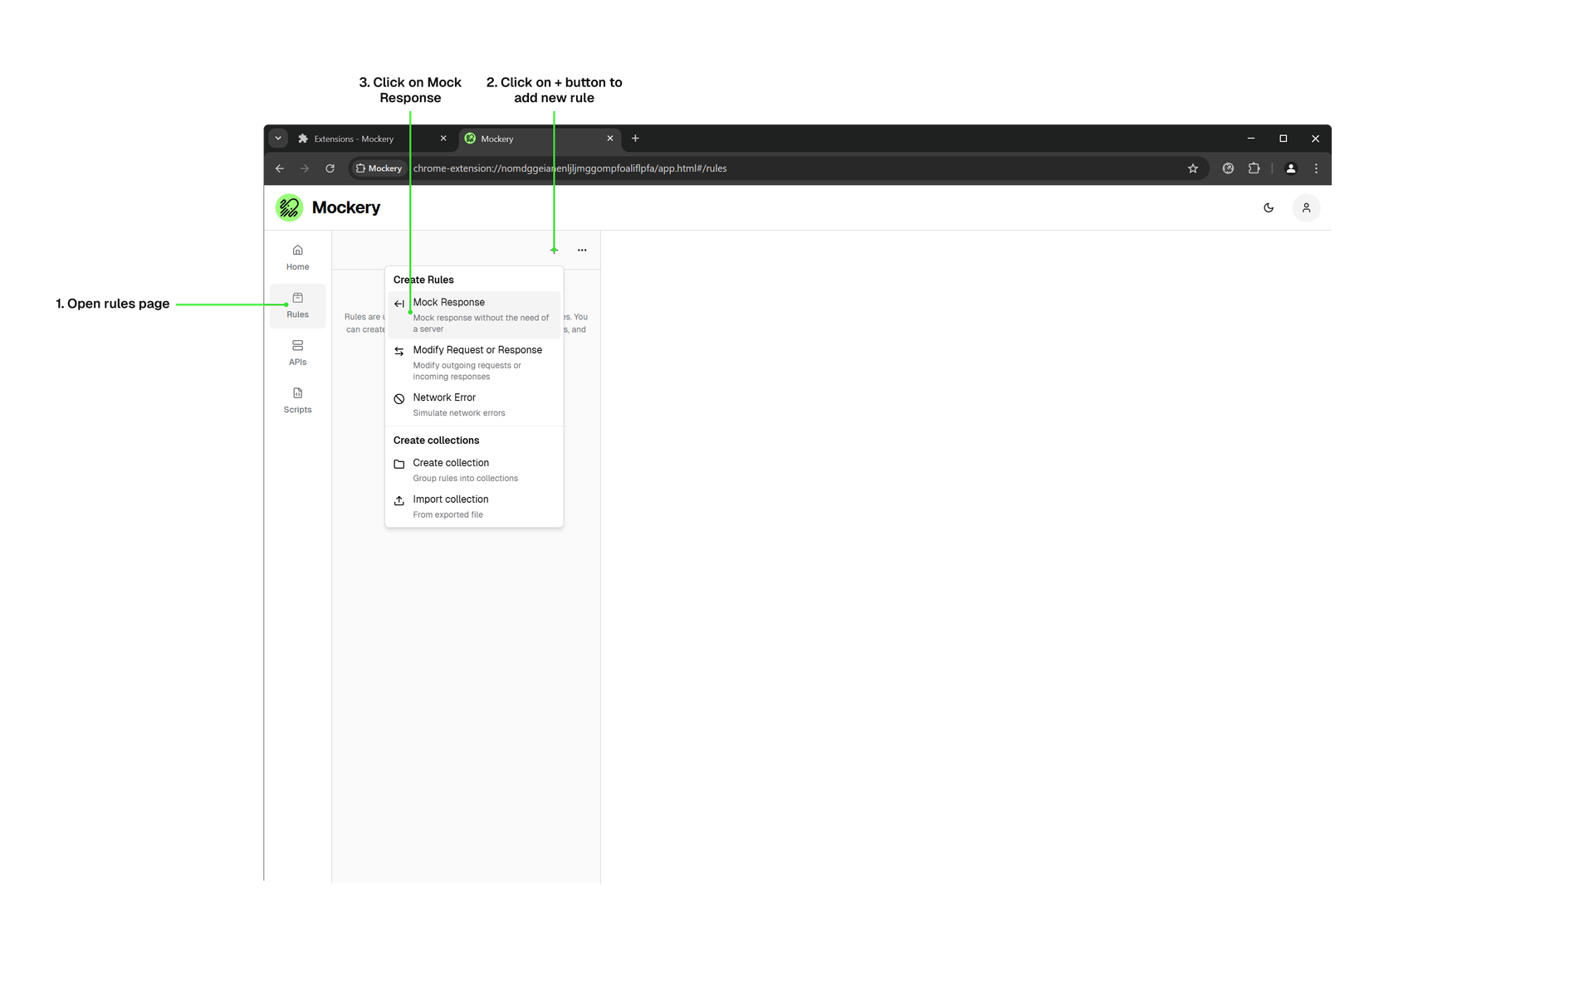Minimize the browser window
The height and width of the screenshot is (1008, 1594).
(x=1251, y=139)
